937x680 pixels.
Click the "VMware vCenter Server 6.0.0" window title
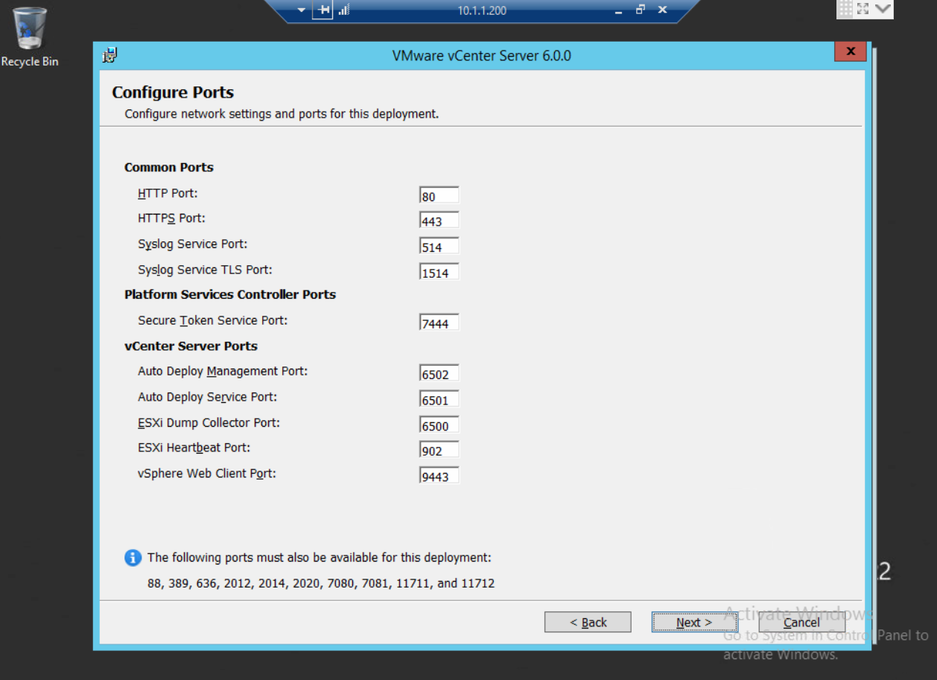pyautogui.click(x=482, y=56)
